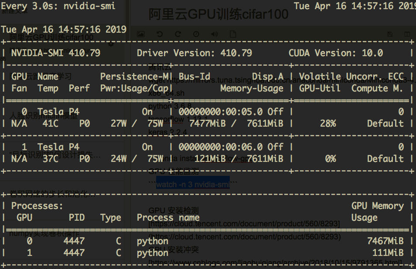
Task: Click 'Every 3.0s: nvidia-smi' watch header
Action: [x=58, y=6]
